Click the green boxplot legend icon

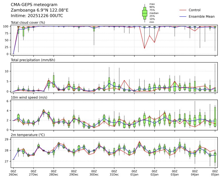(145, 13)
